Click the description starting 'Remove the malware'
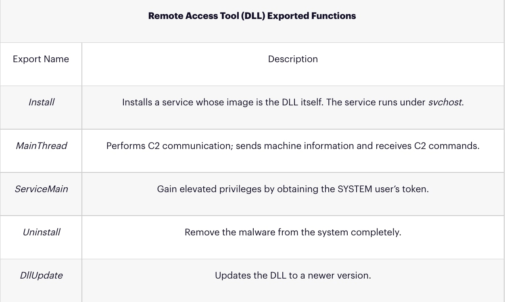505x302 pixels. click(x=293, y=232)
